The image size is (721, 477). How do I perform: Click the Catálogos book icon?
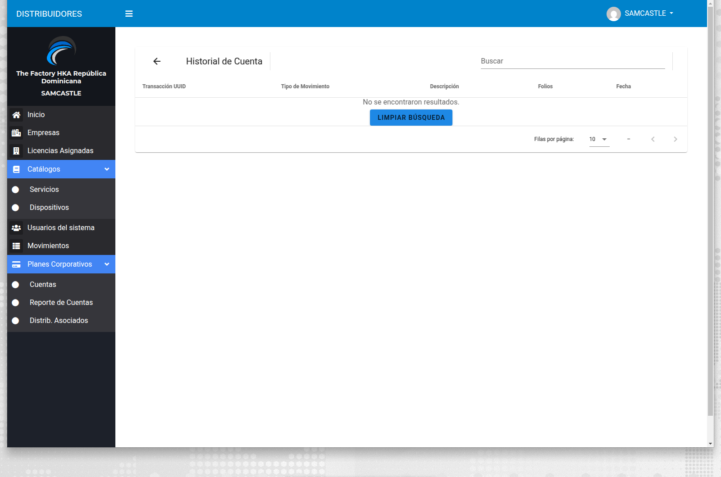16,169
